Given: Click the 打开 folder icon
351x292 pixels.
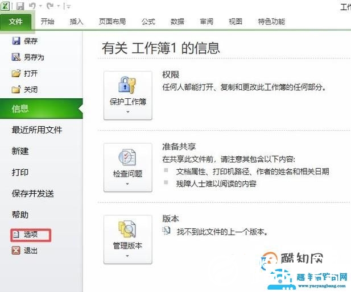Looking at the screenshot, I should (16, 73).
